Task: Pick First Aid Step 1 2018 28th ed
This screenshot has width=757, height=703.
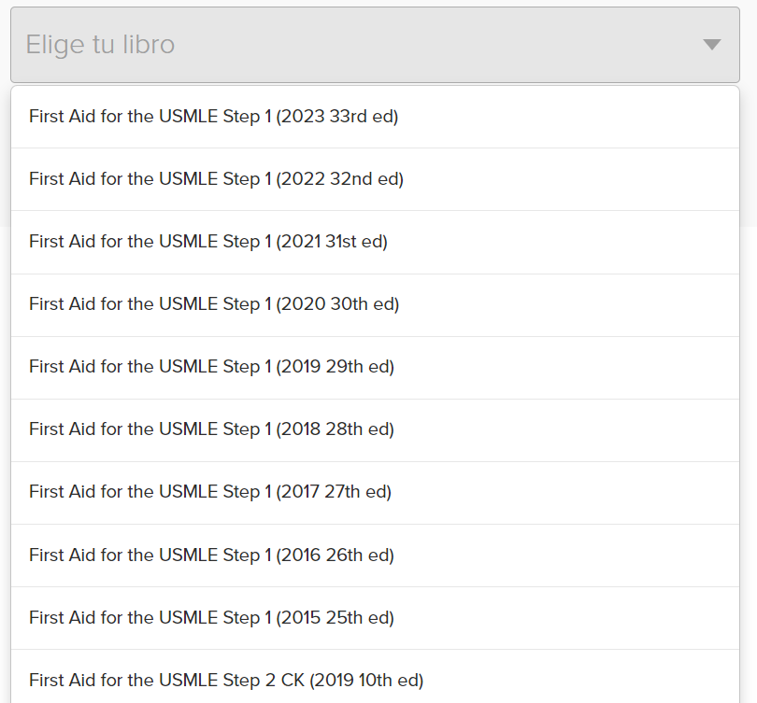Action: pos(211,429)
